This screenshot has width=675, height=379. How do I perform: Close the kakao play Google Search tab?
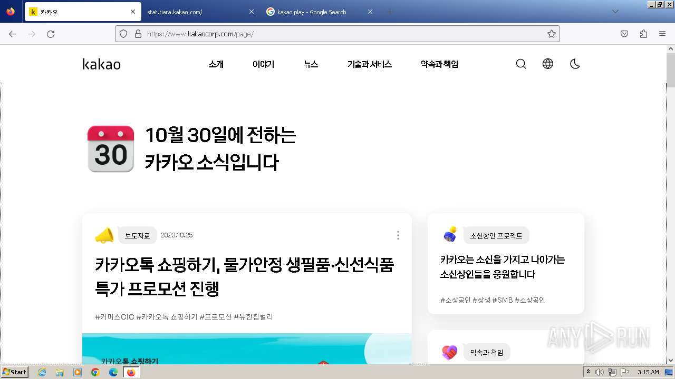tap(370, 12)
